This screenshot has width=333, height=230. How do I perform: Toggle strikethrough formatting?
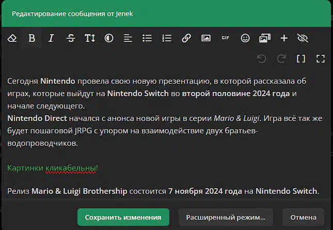tap(71, 38)
